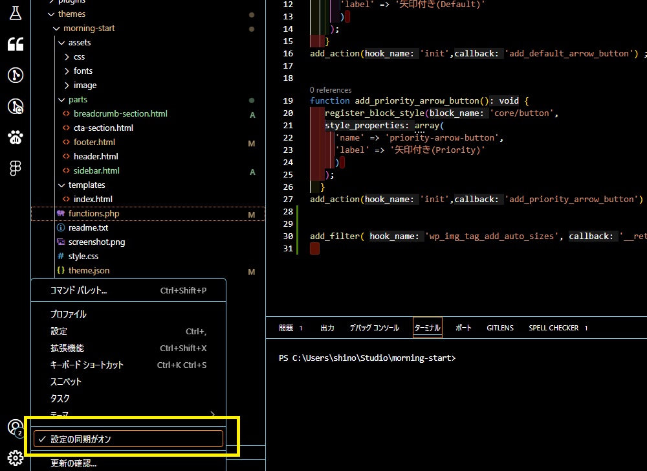Click line number 19 in the gutter
Viewport: 647px width, 471px height.
pyautogui.click(x=288, y=101)
